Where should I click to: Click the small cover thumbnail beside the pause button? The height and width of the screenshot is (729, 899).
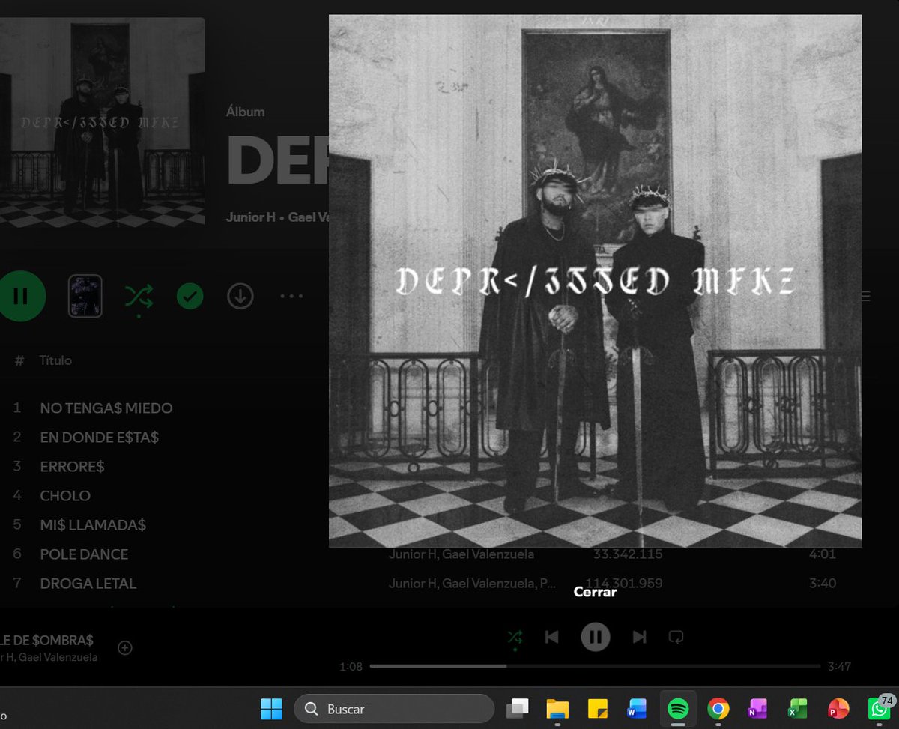click(85, 297)
